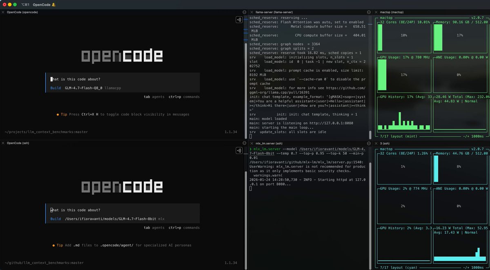Focus prompt input above the GLM-4.7-Flash-8bit model path
This screenshot has width=490, height=270.
pyautogui.click(x=123, y=210)
